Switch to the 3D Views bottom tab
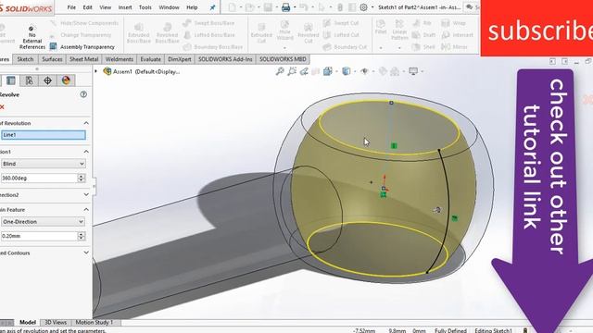 (56, 323)
